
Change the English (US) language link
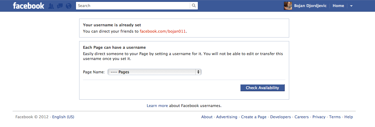[x=63, y=117]
